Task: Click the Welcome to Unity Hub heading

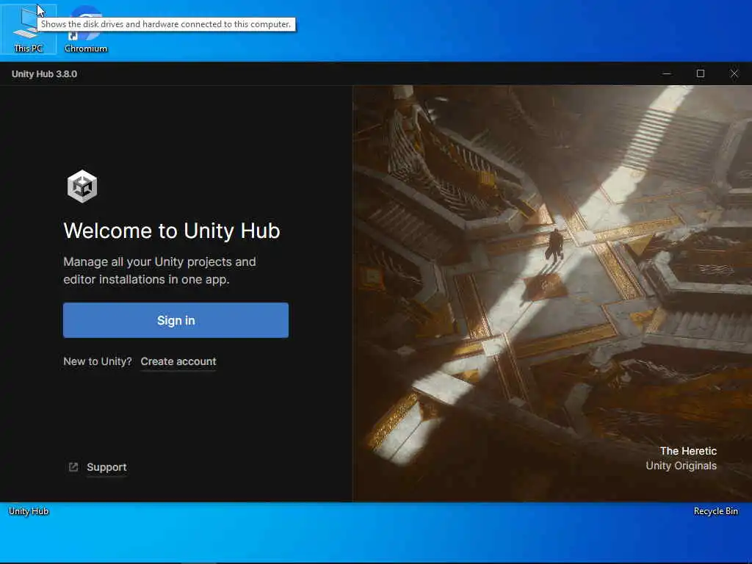Action: (172, 231)
